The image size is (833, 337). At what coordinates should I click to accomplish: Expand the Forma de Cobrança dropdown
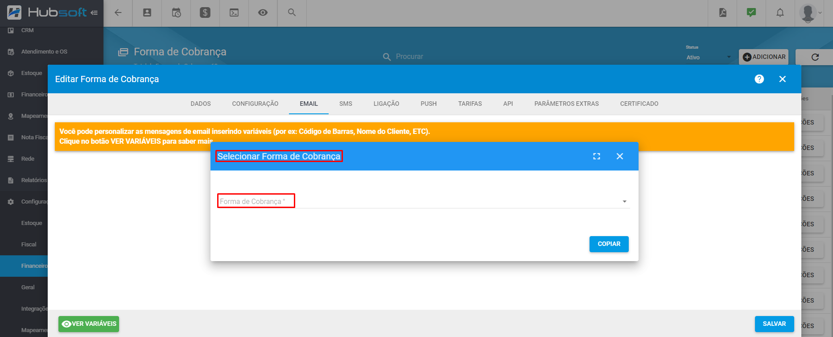pyautogui.click(x=423, y=201)
